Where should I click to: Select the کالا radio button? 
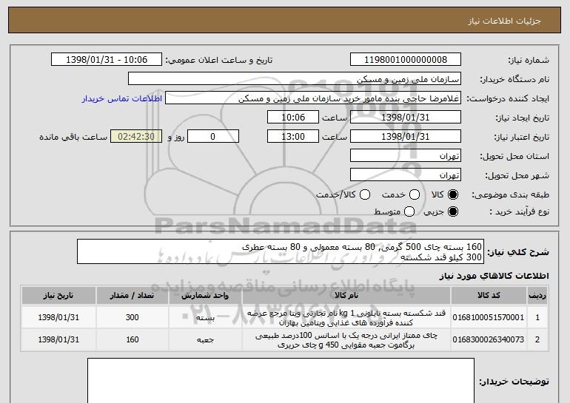453,194
